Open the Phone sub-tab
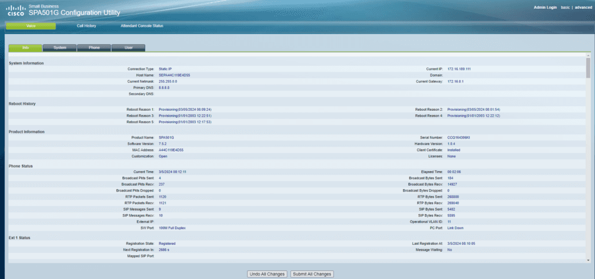Image resolution: width=595 pixels, height=279 pixels. 94,48
